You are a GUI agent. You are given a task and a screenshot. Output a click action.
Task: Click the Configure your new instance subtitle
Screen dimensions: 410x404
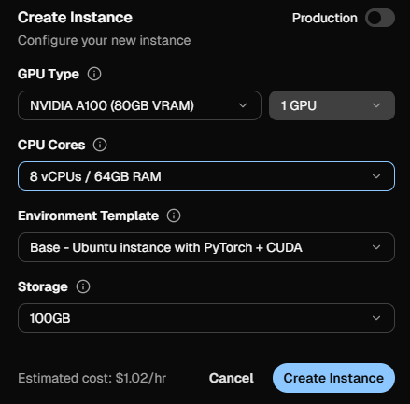[x=105, y=41]
